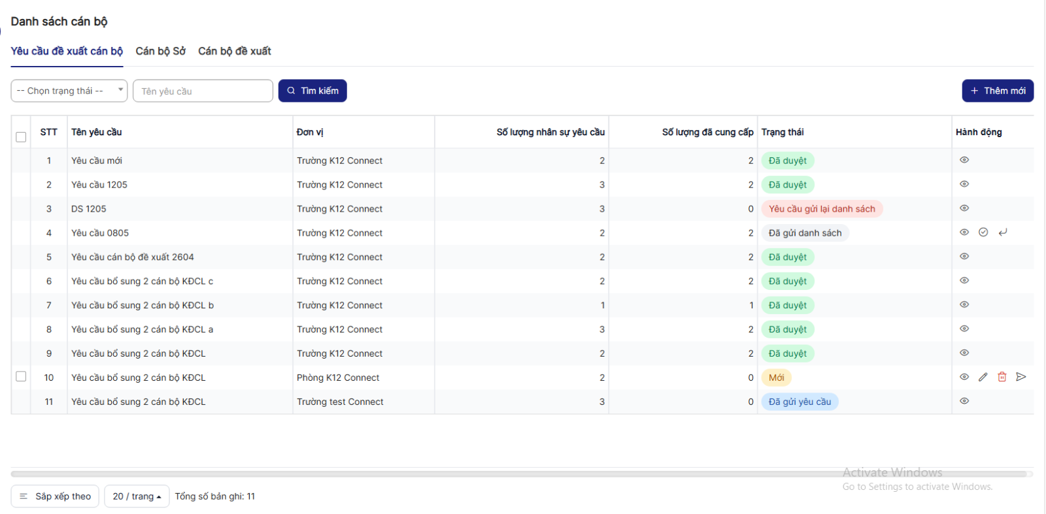Open Chọn trạng thái status dropdown
The image size is (1046, 514).
(x=69, y=91)
